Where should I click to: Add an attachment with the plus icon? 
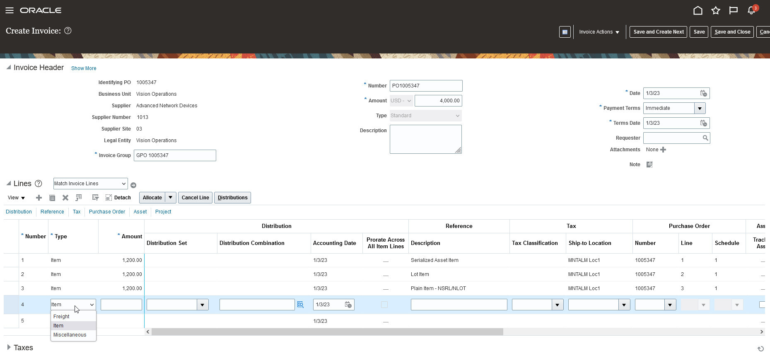[x=663, y=150]
